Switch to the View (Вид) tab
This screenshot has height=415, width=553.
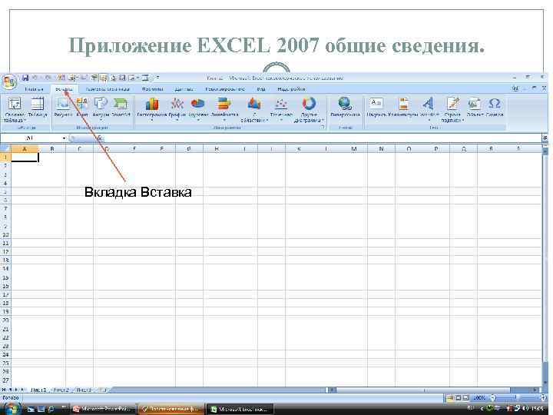click(261, 89)
